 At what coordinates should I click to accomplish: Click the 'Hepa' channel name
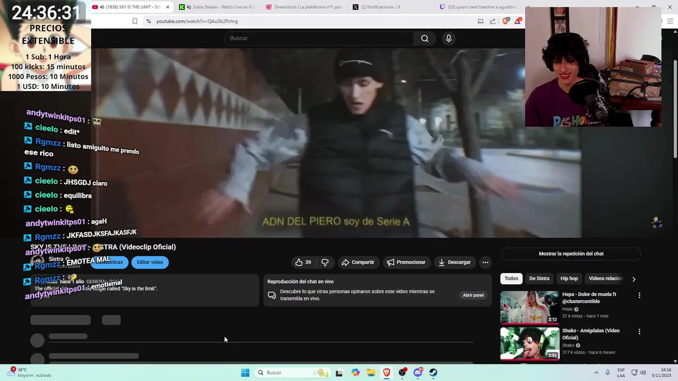[567, 309]
